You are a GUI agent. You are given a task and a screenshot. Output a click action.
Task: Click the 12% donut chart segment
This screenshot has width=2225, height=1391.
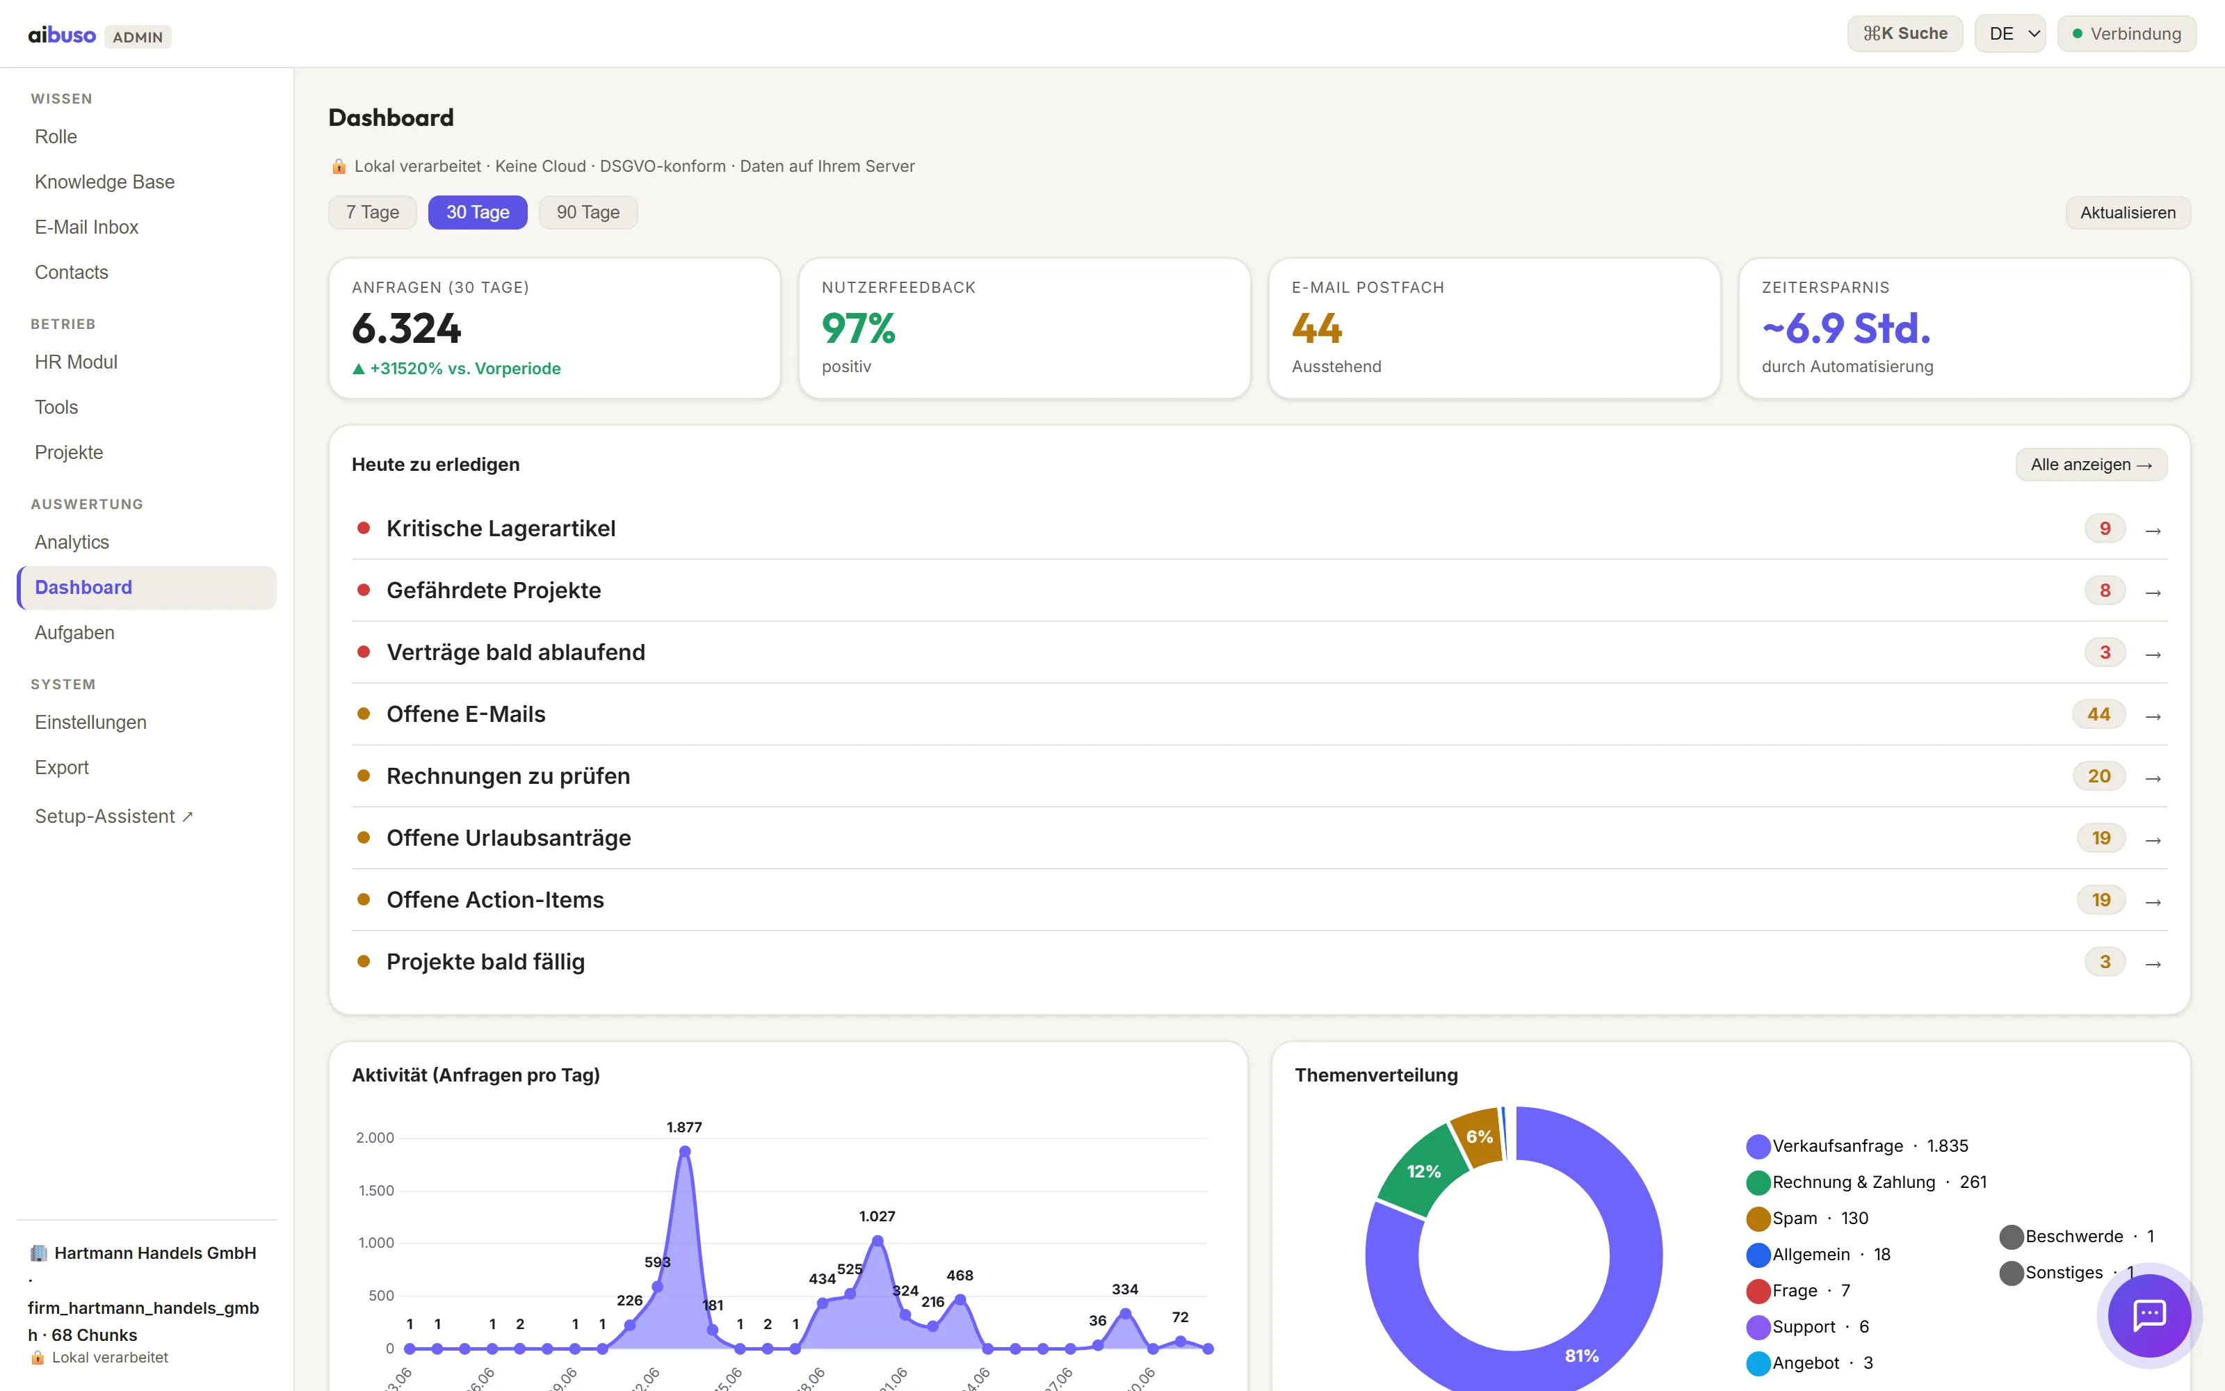[x=1424, y=1172]
